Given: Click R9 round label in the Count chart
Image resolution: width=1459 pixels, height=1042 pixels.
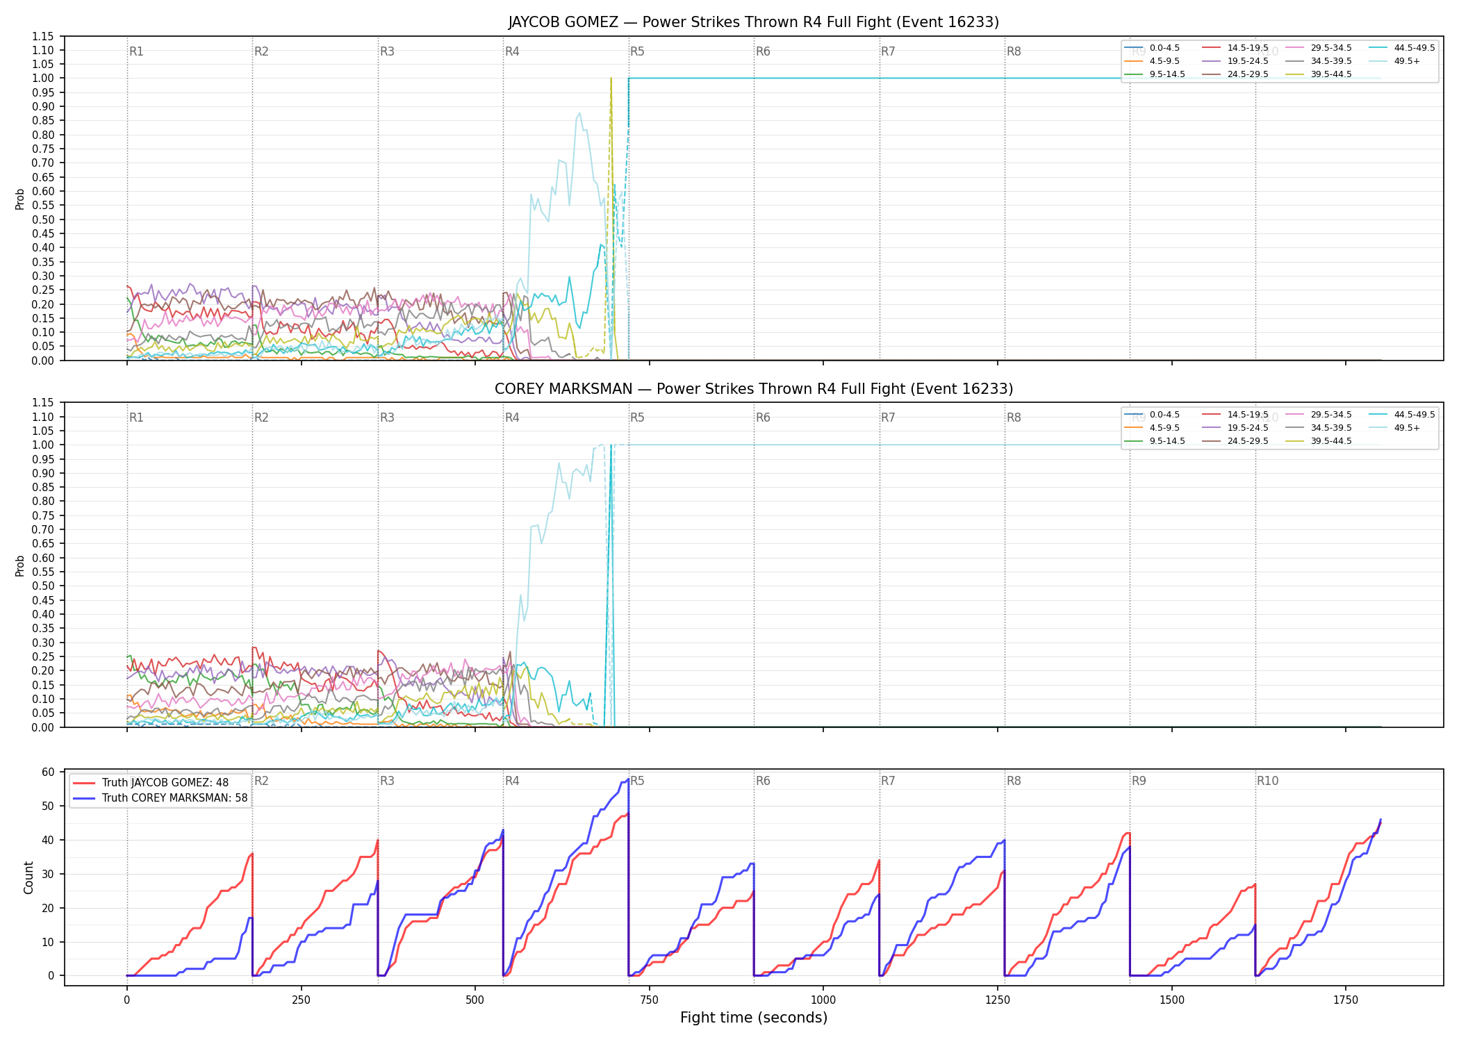Looking at the screenshot, I should click(1139, 781).
